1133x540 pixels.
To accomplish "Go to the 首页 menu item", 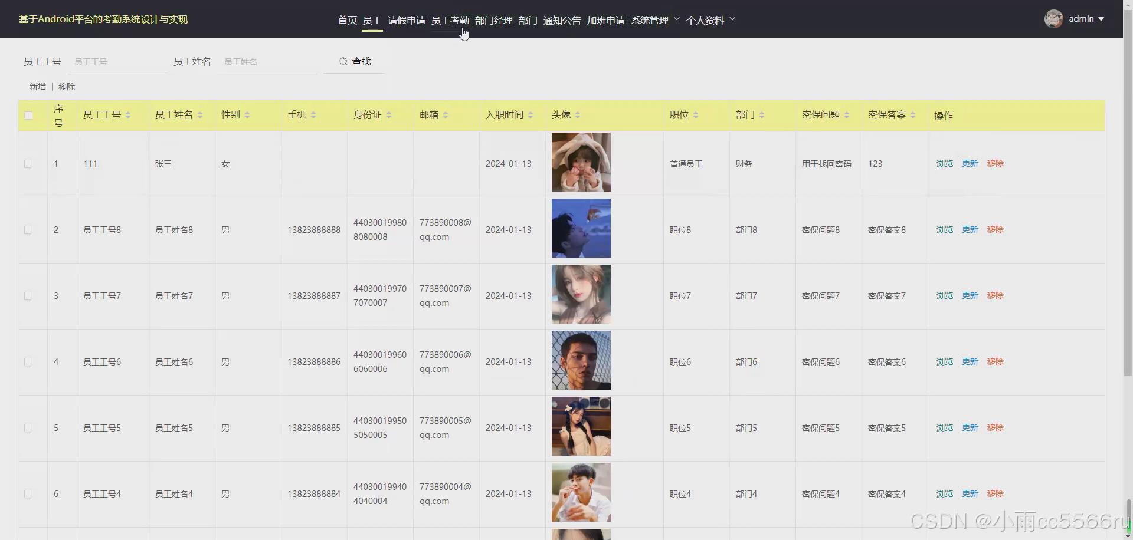I will coord(348,20).
